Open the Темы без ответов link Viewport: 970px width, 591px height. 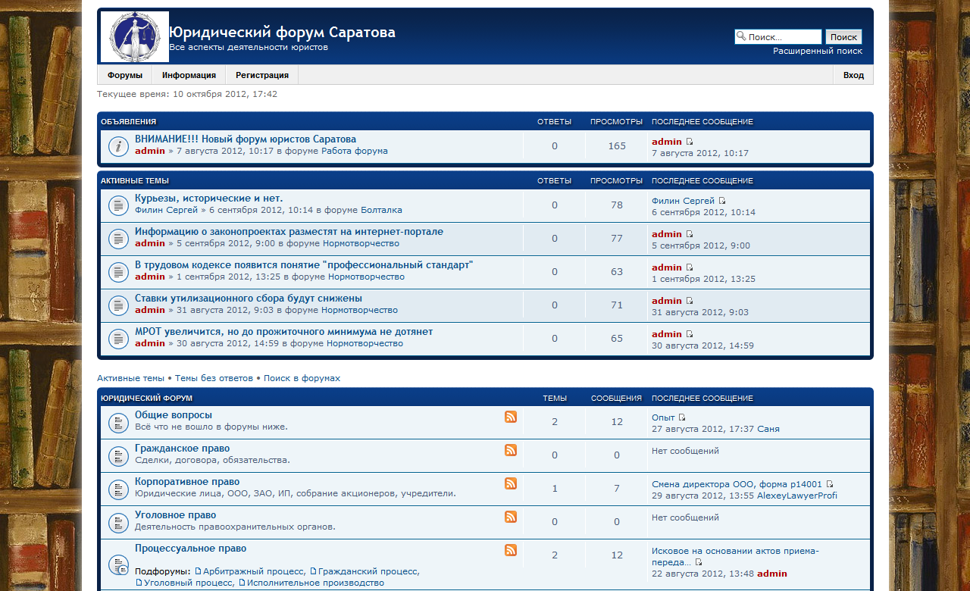(x=214, y=378)
